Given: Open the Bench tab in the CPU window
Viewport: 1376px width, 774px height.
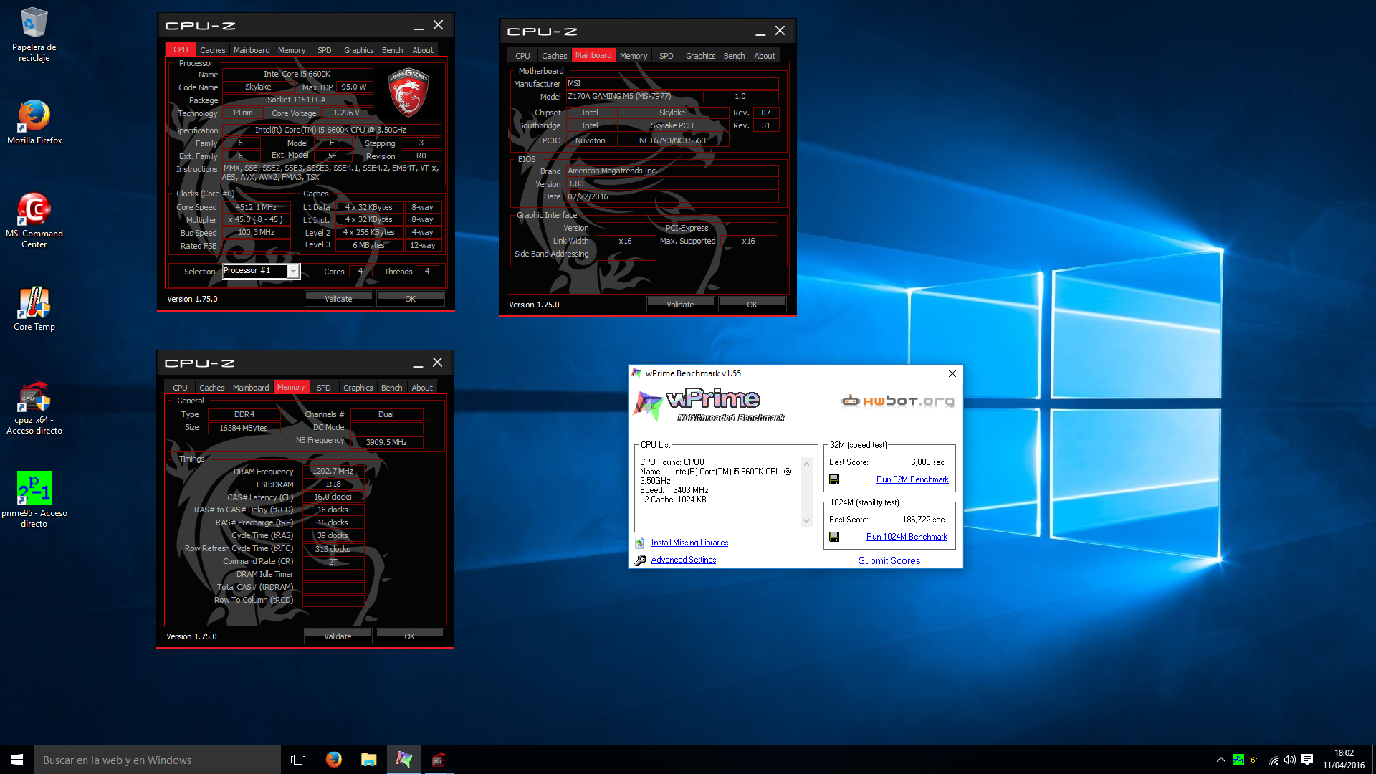Looking at the screenshot, I should tap(392, 50).
